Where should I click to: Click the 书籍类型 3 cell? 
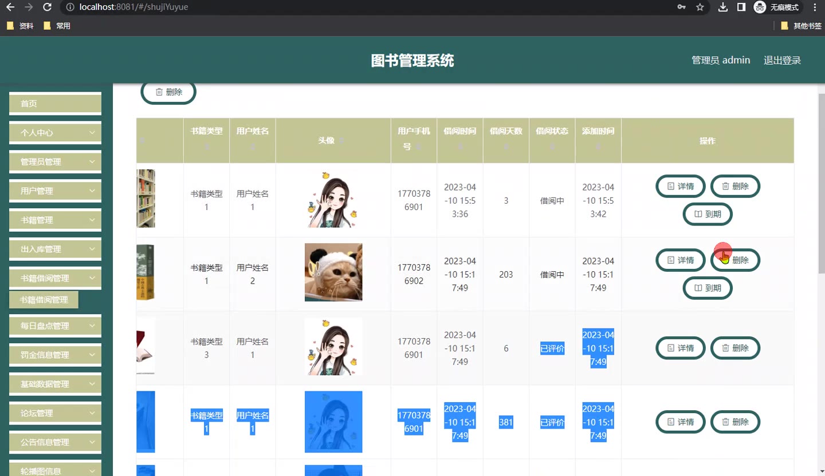coord(206,348)
